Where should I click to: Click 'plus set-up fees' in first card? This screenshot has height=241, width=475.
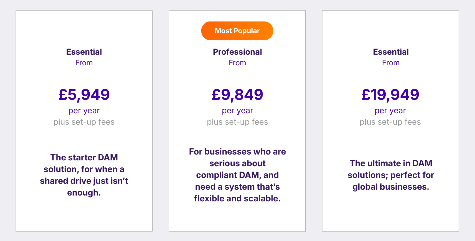point(84,122)
